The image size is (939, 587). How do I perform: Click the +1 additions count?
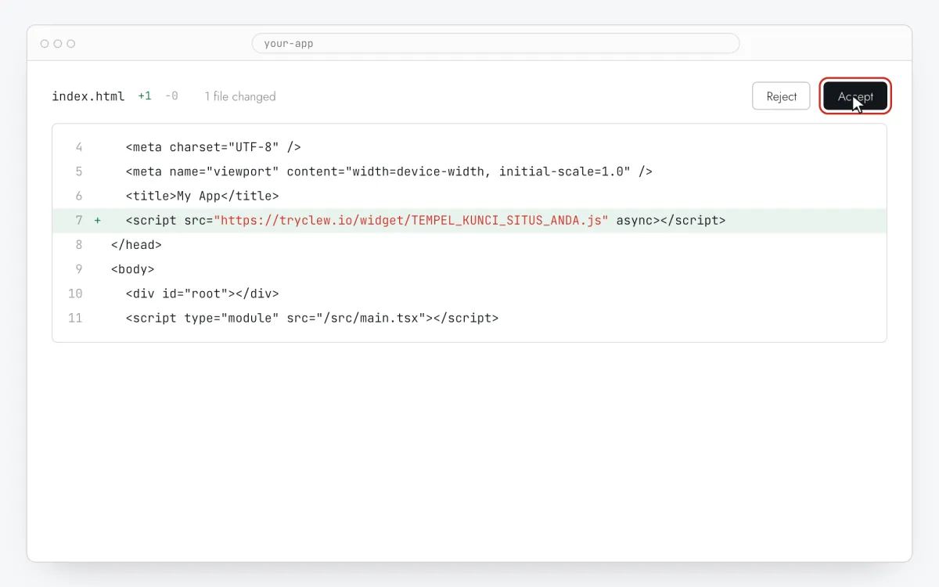coord(145,96)
